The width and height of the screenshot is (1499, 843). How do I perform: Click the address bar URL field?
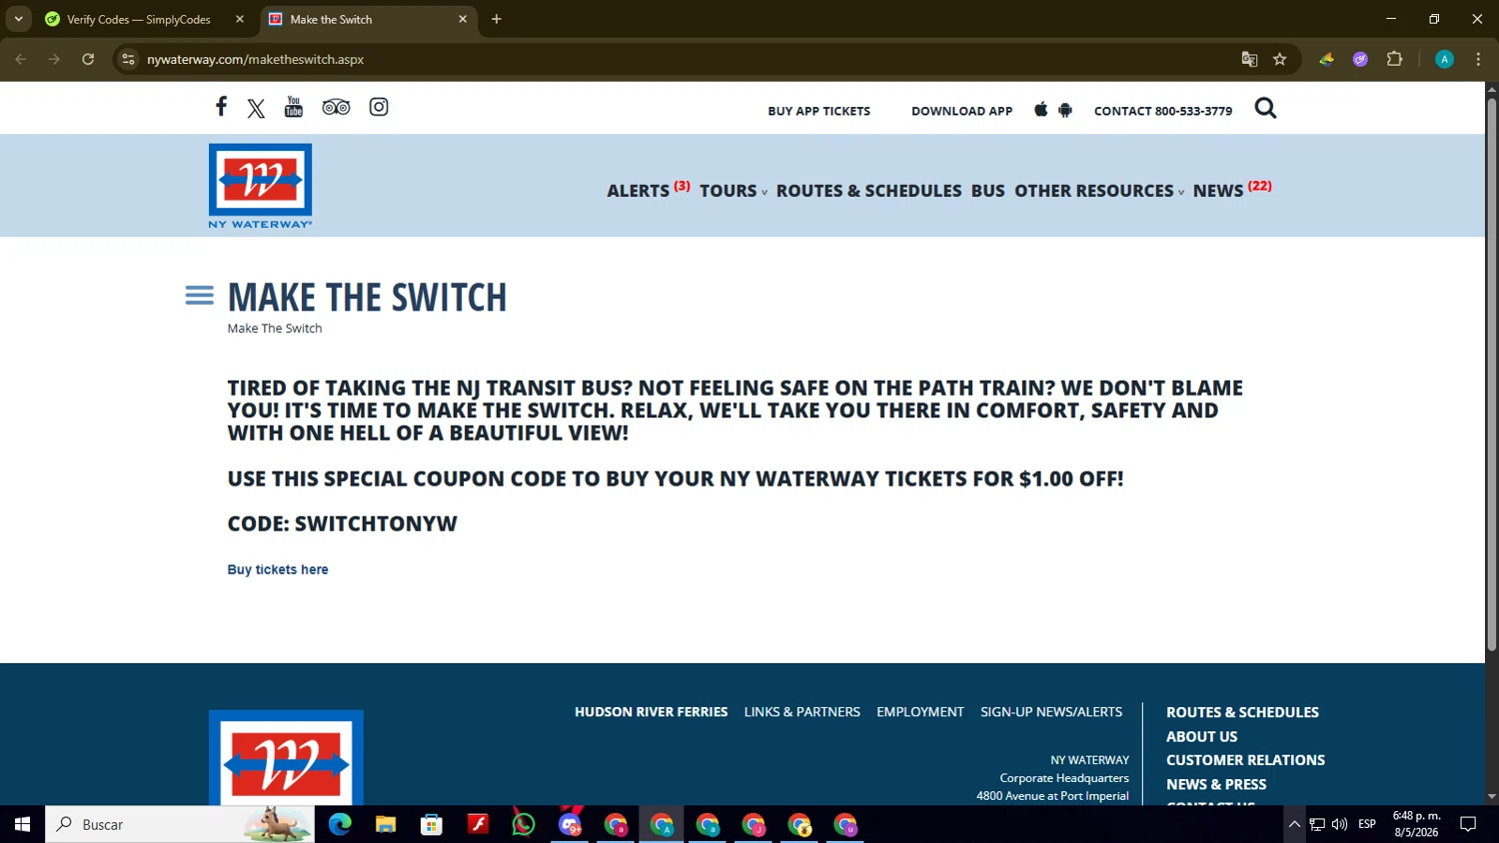[690, 59]
